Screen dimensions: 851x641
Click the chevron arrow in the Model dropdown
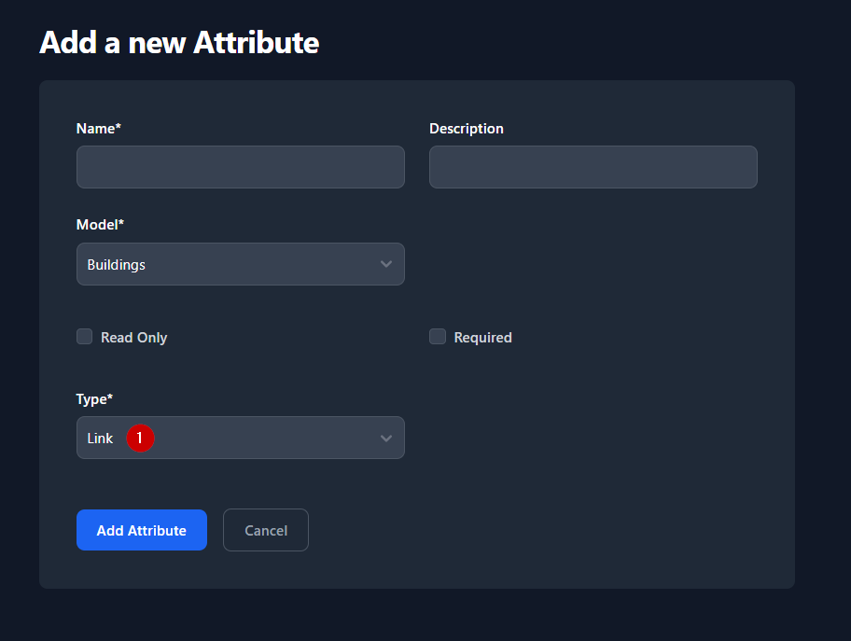(x=386, y=264)
